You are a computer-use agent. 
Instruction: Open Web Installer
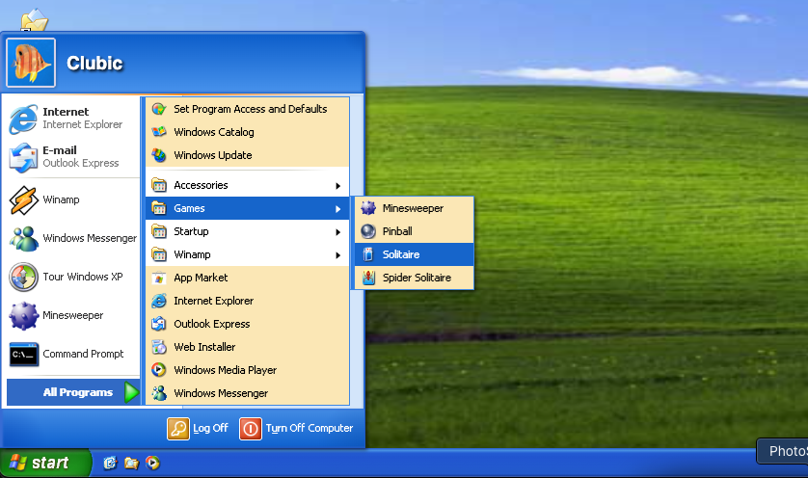tap(248, 347)
